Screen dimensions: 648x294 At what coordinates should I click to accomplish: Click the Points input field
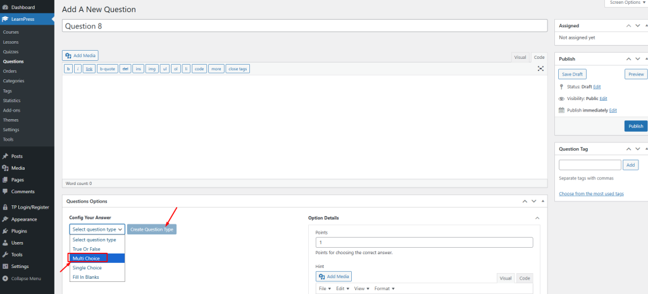424,243
